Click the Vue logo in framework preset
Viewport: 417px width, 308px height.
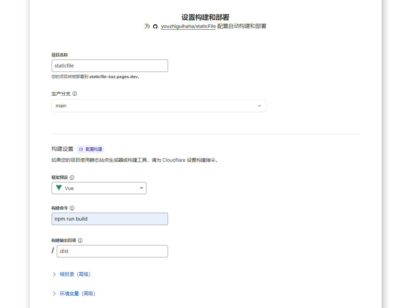[59, 188]
